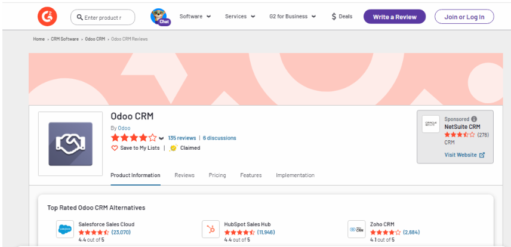Click the Visit Website external link icon

(x=482, y=155)
